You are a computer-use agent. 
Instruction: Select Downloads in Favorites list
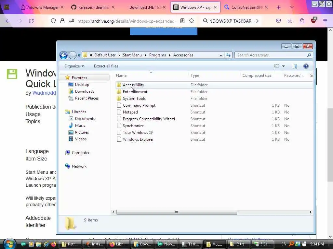[x=85, y=91]
